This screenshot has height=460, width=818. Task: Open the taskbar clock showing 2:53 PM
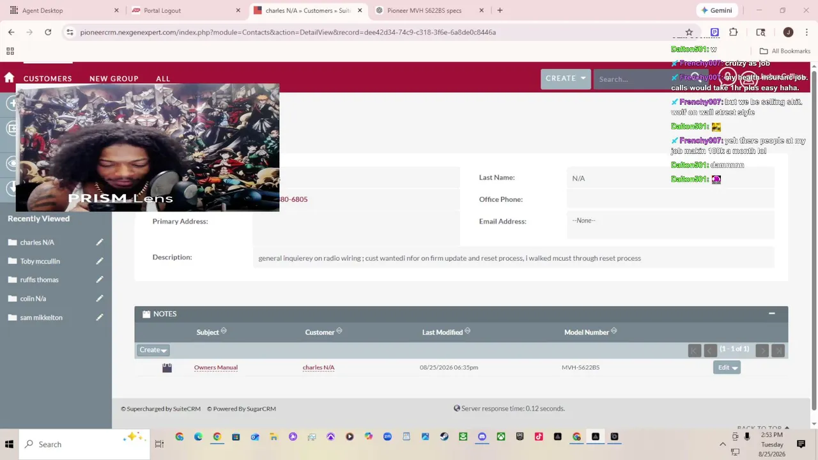point(772,444)
